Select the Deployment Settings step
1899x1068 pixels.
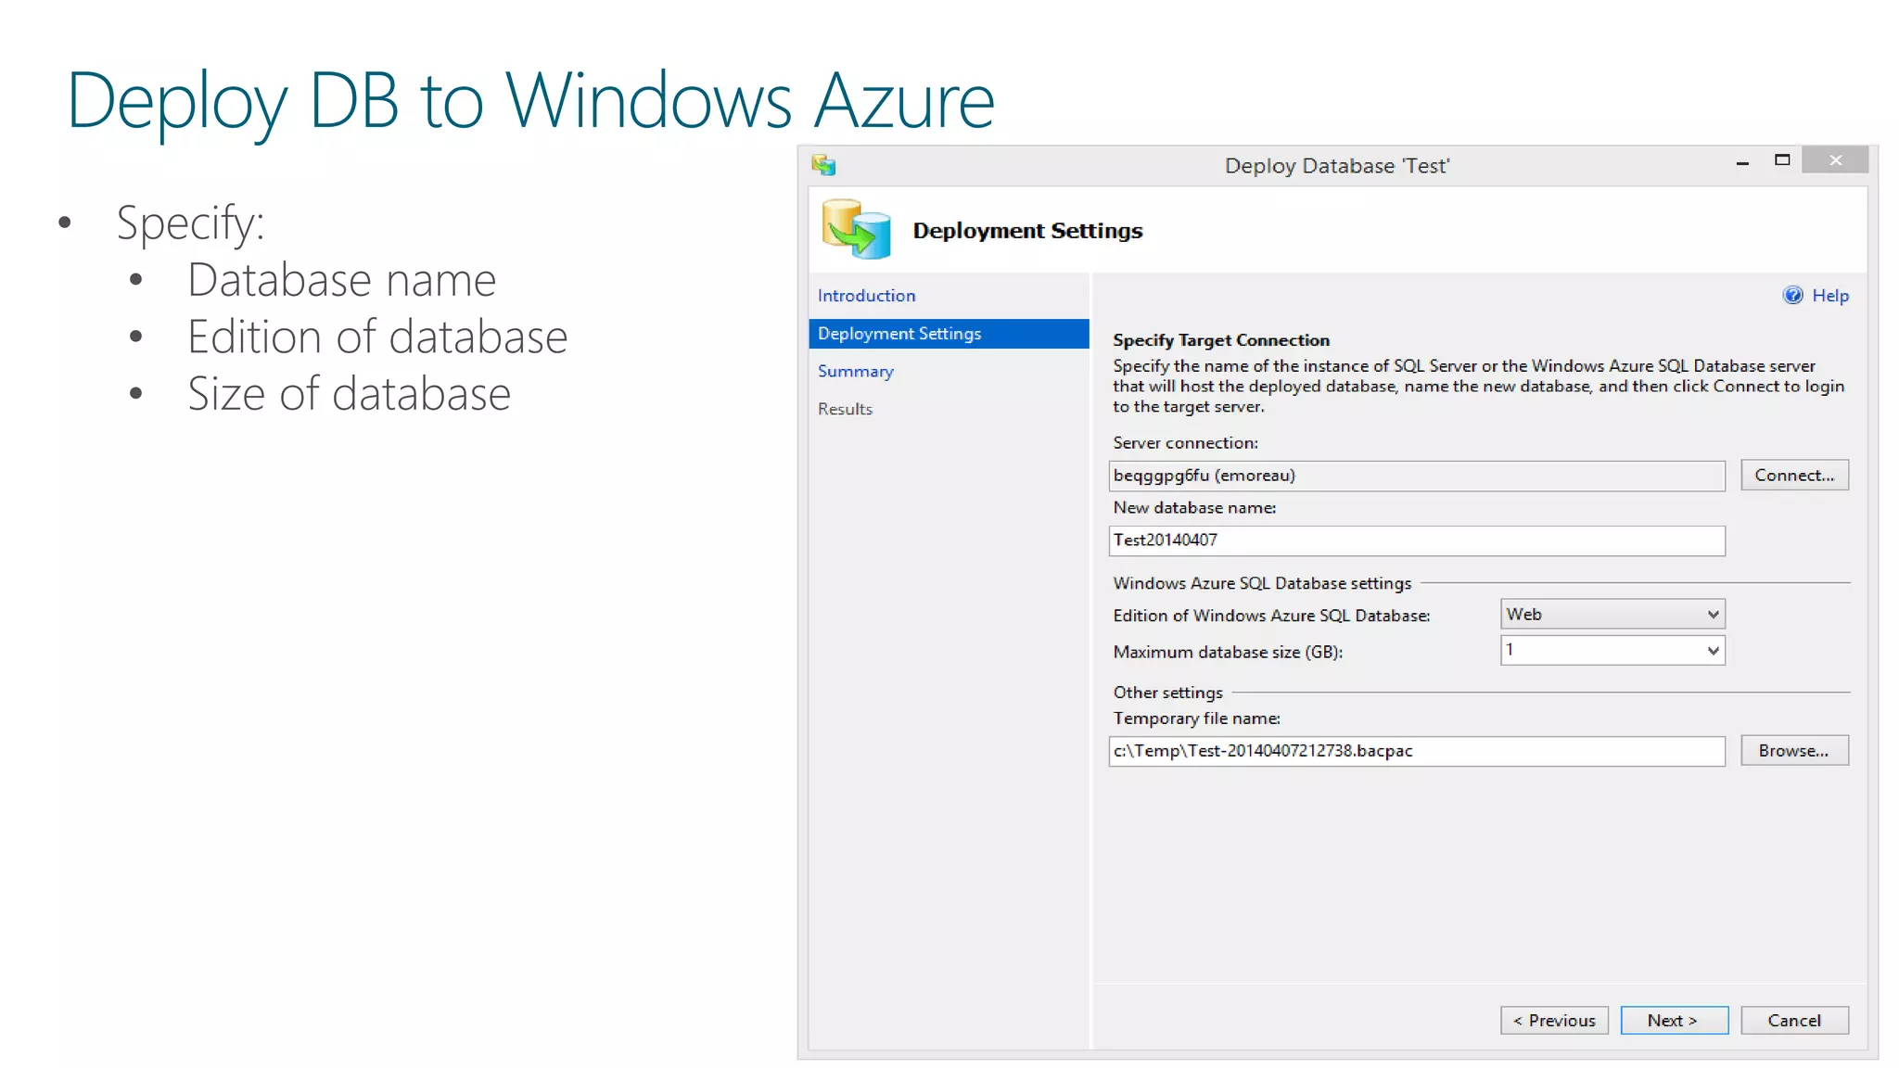point(949,334)
